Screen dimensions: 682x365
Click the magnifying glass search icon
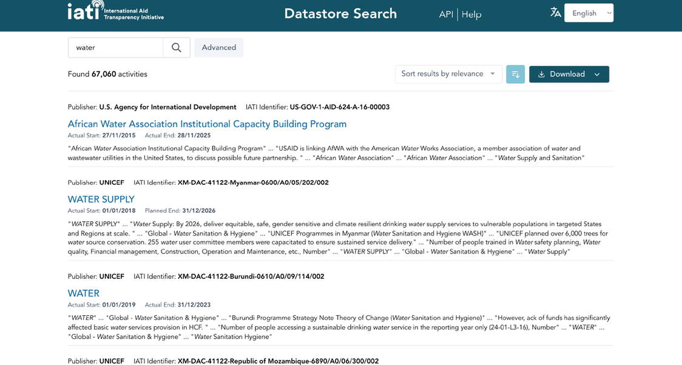point(176,47)
